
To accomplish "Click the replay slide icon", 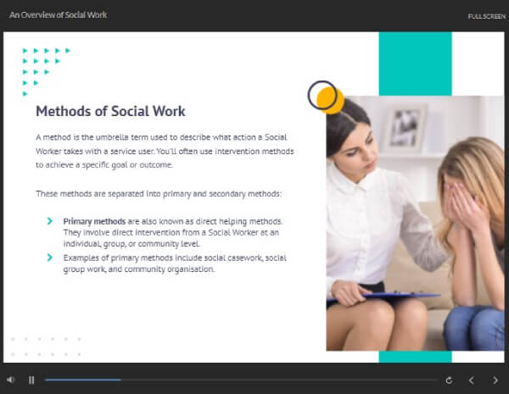I will click(x=449, y=380).
